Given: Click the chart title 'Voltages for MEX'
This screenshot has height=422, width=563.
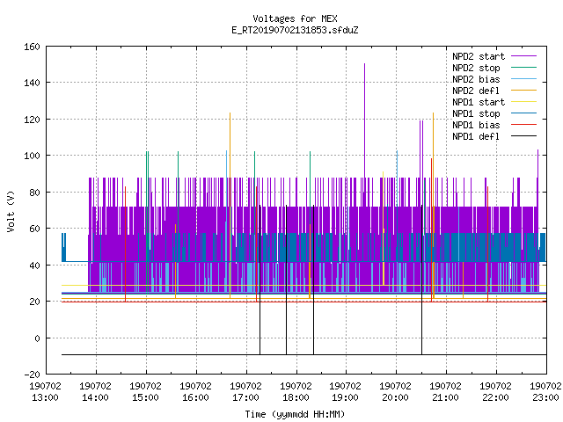Looking at the screenshot, I should (x=295, y=18).
